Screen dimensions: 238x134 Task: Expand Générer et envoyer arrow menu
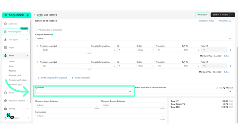232,15
